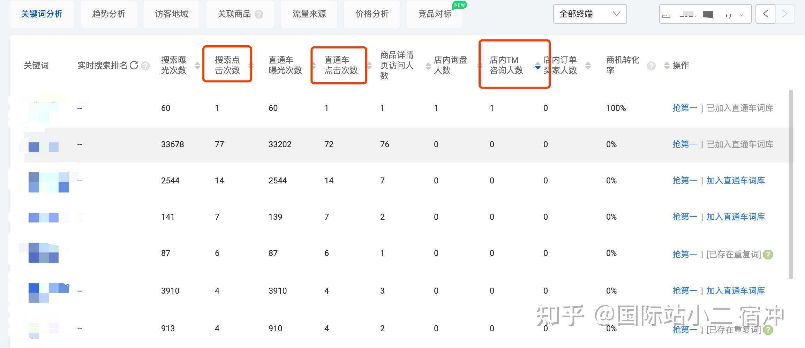The width and height of the screenshot is (805, 348).
Task: Refresh 实时搜索排名 with the reload icon
Action: [x=134, y=65]
